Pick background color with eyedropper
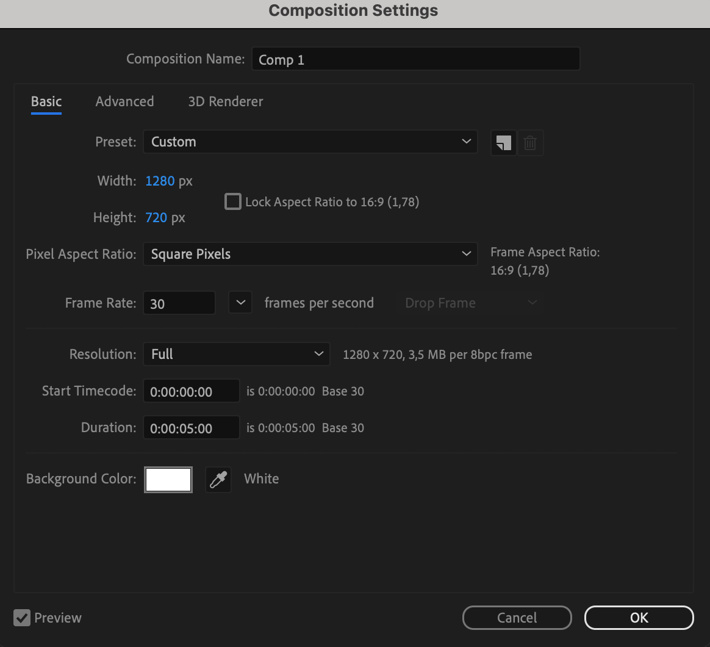Screen dimensions: 710x647 coord(218,479)
